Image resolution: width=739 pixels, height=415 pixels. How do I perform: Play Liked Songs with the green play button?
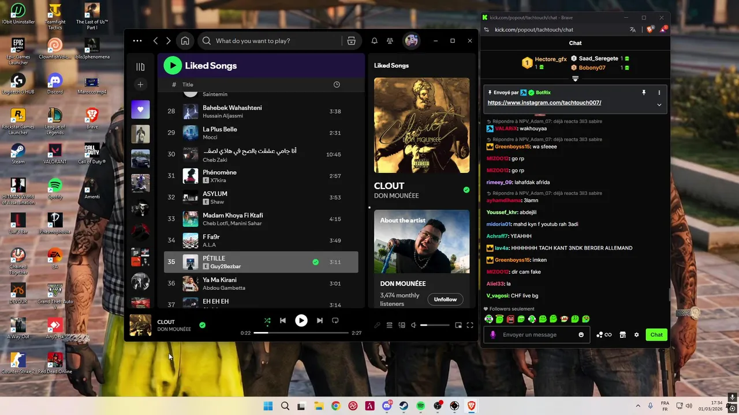coord(173,66)
